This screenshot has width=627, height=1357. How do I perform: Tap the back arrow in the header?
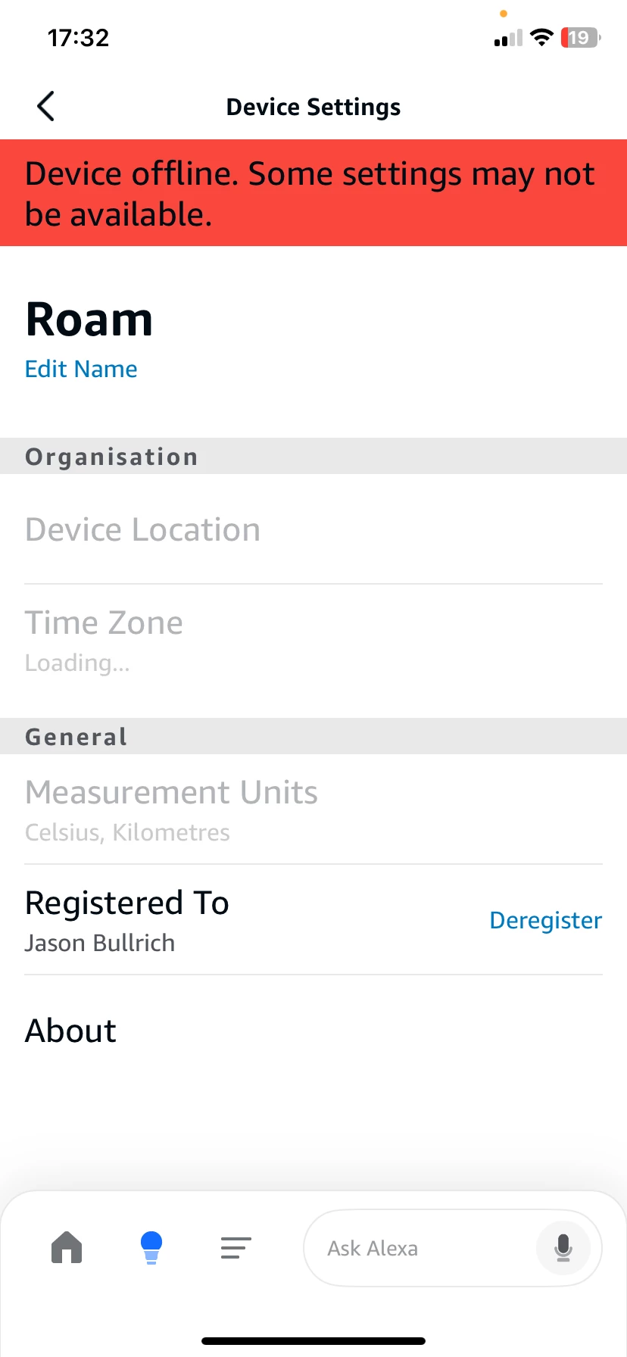(x=45, y=107)
